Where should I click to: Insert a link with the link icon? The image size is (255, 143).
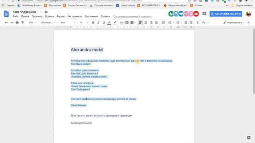pos(122,23)
